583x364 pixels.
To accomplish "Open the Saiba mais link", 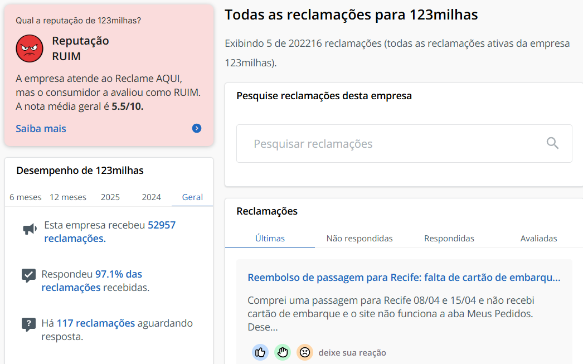I will coord(41,128).
